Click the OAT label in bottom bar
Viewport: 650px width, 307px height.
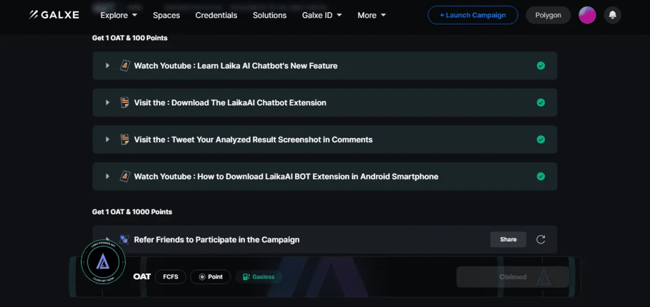(x=142, y=277)
